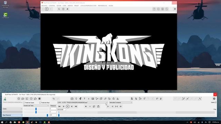Viewport: 221px width, 124px height.
Task: Click the circled T icon in preview toolbar
Action: [154, 9]
